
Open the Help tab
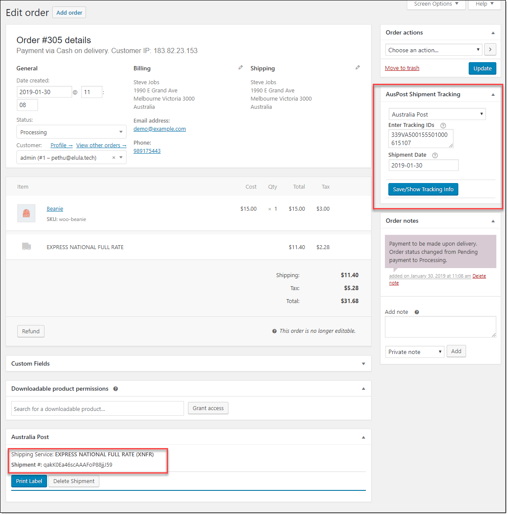484,4
